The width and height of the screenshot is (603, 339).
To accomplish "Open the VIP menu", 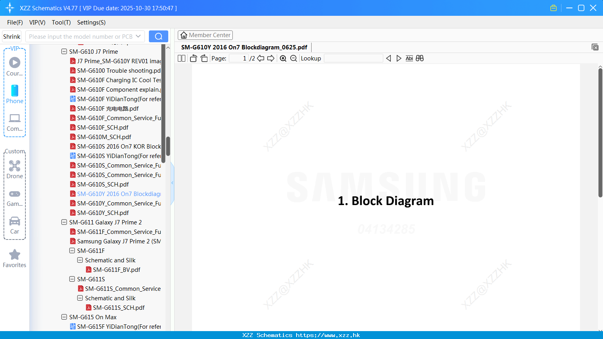I will (x=37, y=23).
